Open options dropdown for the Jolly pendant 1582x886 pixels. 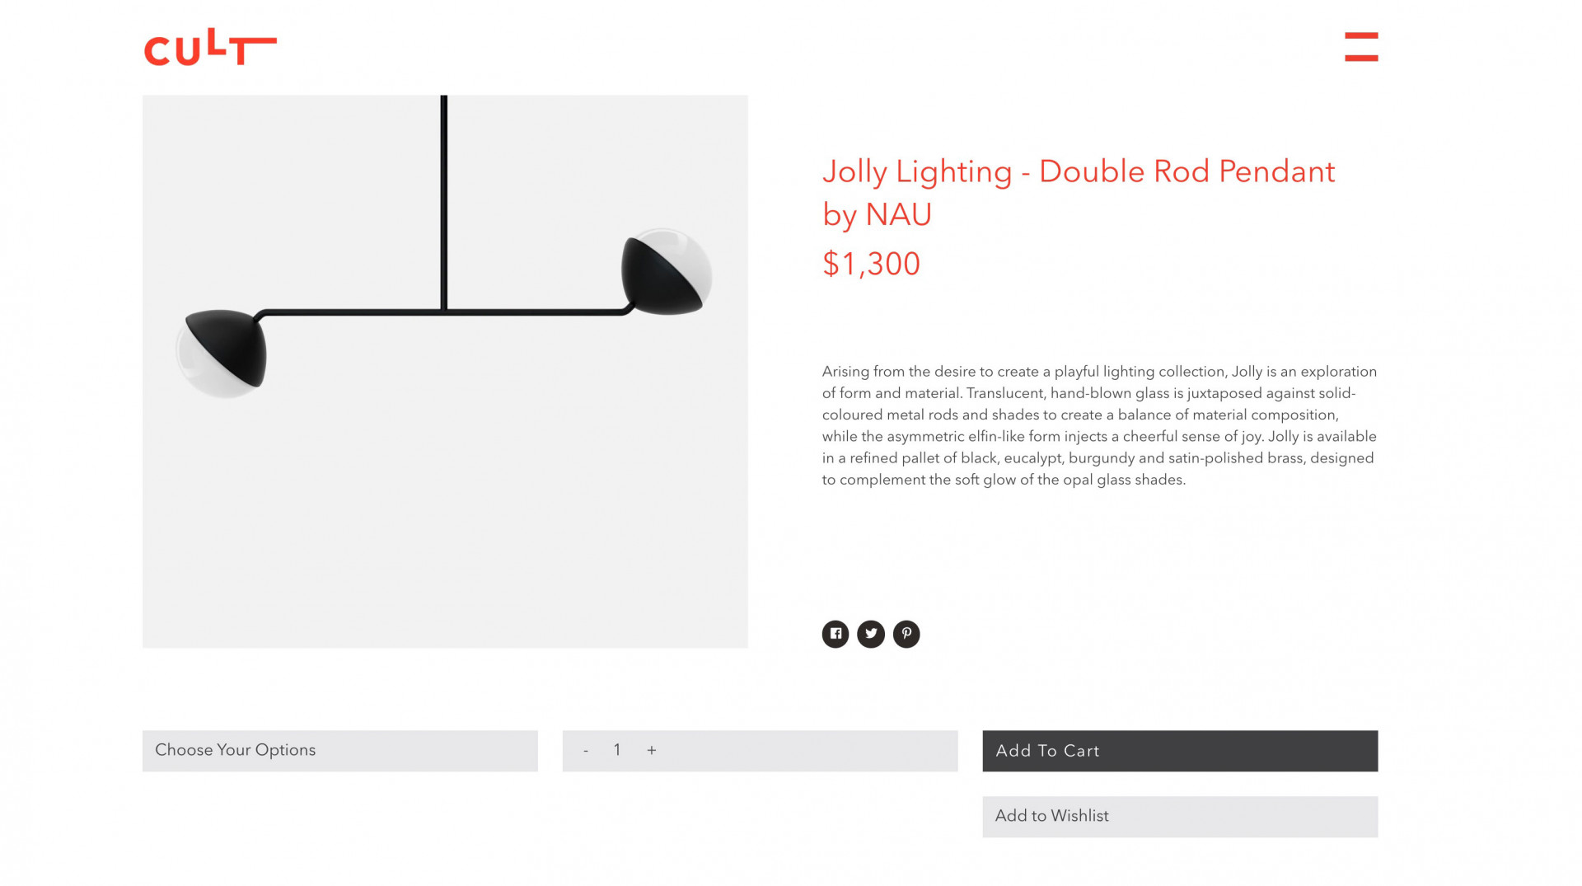pos(339,751)
